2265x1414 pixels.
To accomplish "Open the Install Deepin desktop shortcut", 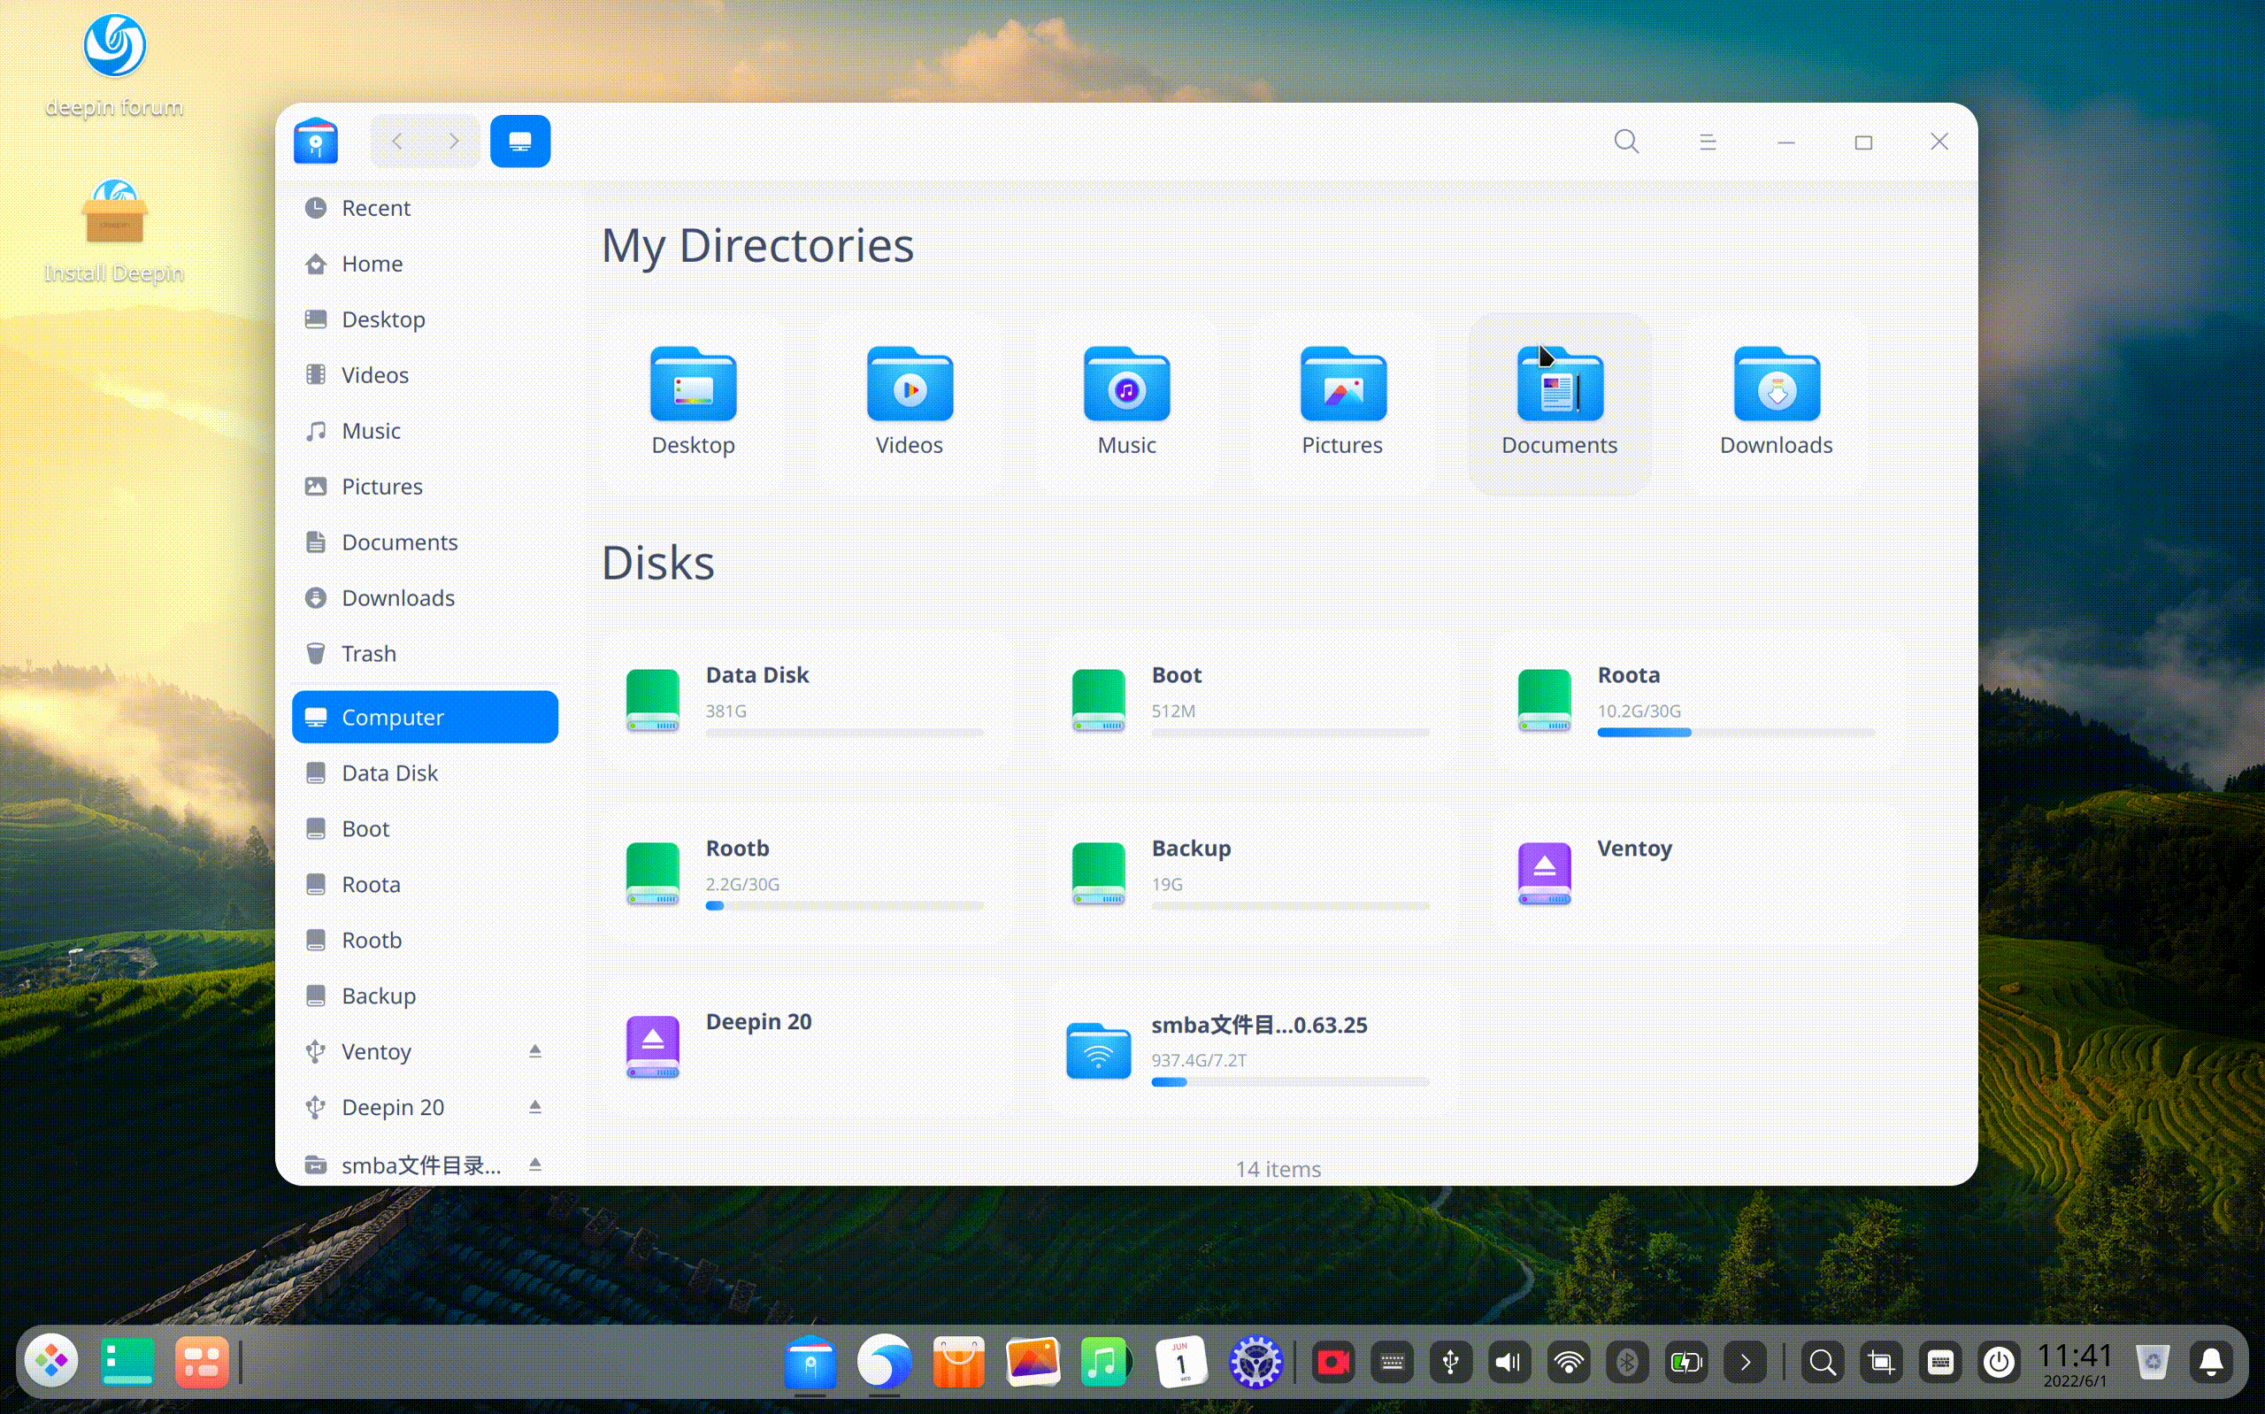I will (x=114, y=231).
